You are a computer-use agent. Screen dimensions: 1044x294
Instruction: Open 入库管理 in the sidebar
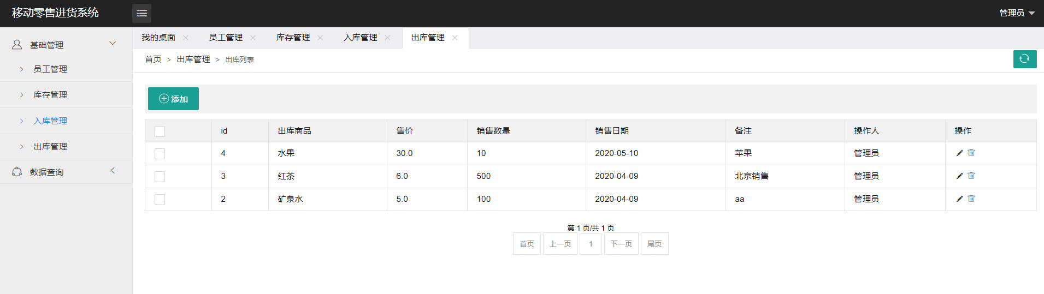coord(66,121)
